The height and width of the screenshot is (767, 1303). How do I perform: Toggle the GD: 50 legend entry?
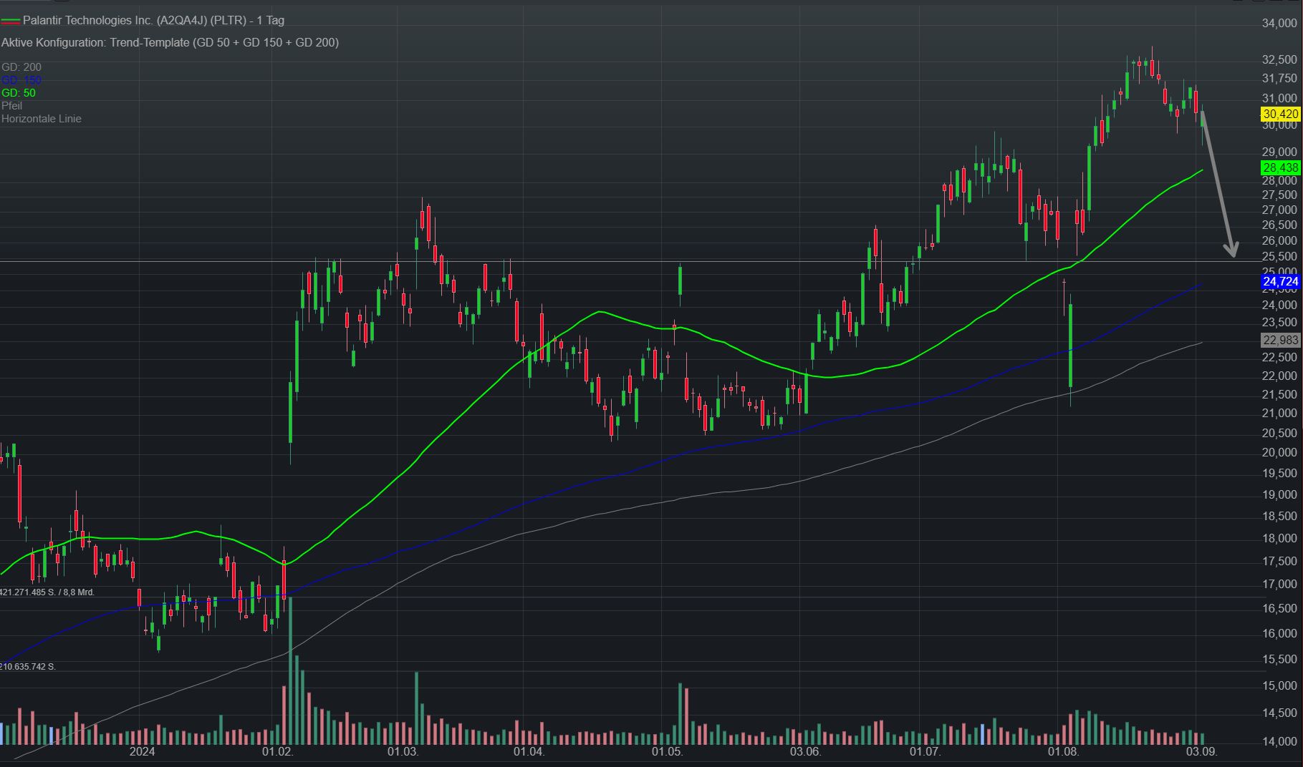pyautogui.click(x=19, y=93)
